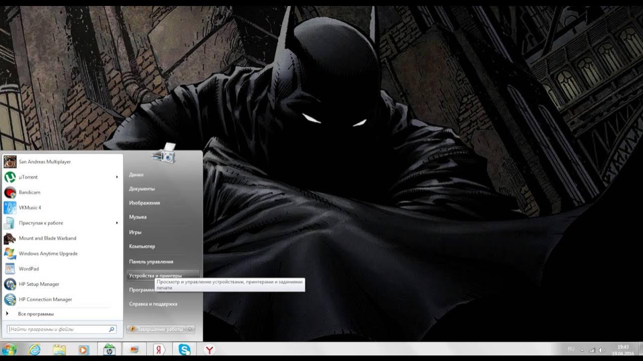Open San Andreas Multiplayer from Start menu

62,162
